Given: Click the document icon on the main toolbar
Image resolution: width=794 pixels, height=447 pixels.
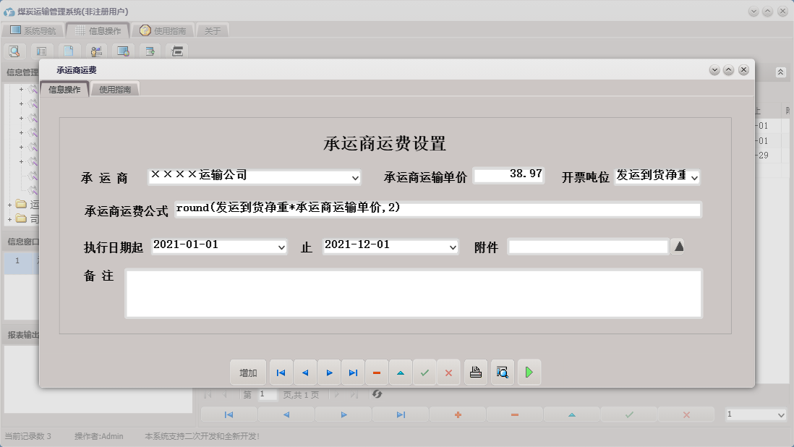Looking at the screenshot, I should [x=69, y=51].
